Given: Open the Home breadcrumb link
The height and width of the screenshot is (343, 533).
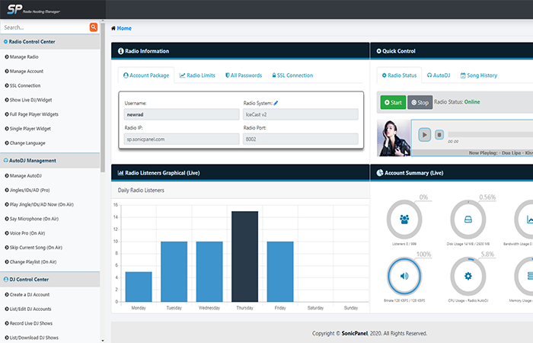Looking at the screenshot, I should click(123, 28).
